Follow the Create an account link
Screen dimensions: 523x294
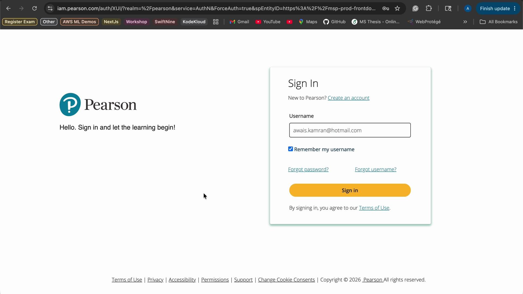(x=348, y=98)
